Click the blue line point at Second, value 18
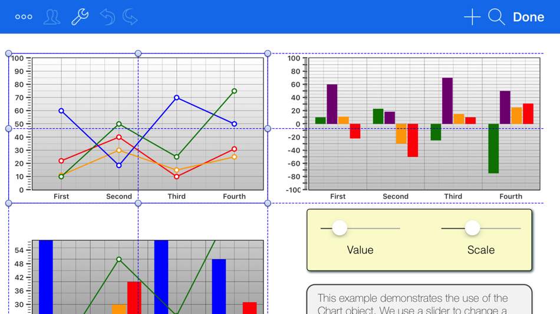 click(119, 165)
